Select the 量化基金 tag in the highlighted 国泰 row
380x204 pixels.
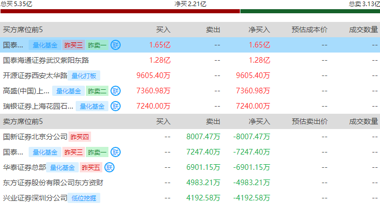(x=45, y=45)
